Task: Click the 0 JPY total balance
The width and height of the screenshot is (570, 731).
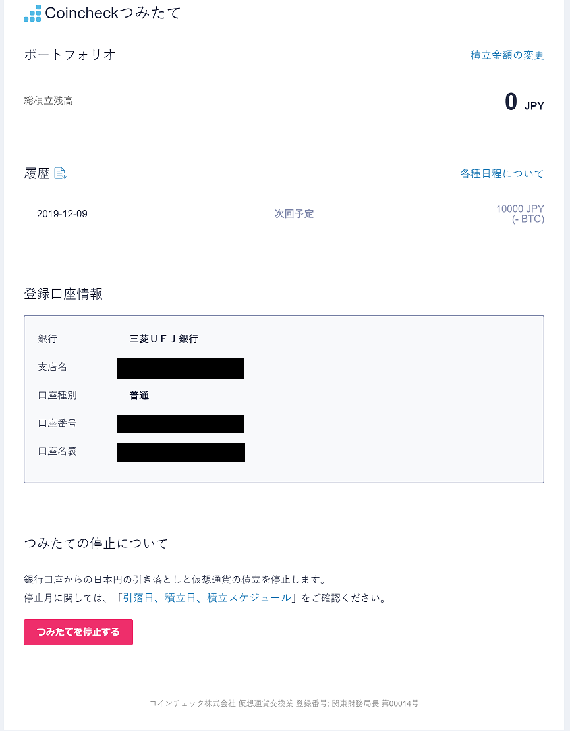Action: click(524, 103)
